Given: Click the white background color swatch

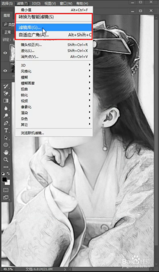Looking at the screenshot, I should 8,183.
